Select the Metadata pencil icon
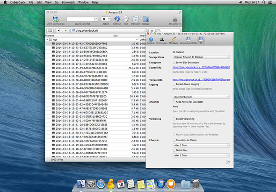Screen dimensions: 276x192 174,39
